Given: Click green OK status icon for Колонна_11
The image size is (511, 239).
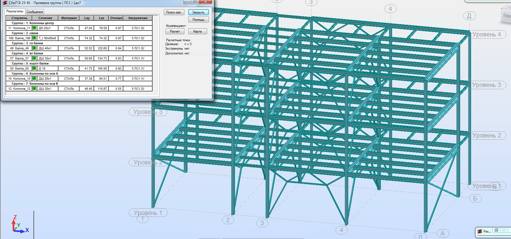Looking at the screenshot, I should (x=34, y=28).
